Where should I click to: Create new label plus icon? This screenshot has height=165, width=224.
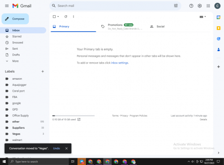click(43, 72)
